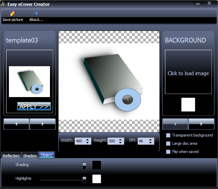This screenshot has height=189, width=218.
Task: Minimize the Easy eCover Creator window
Action: click(x=198, y=4)
